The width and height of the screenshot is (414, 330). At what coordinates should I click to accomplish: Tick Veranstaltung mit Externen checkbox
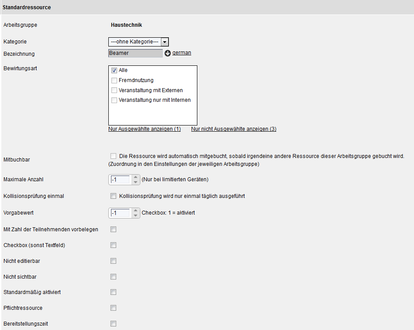114,90
